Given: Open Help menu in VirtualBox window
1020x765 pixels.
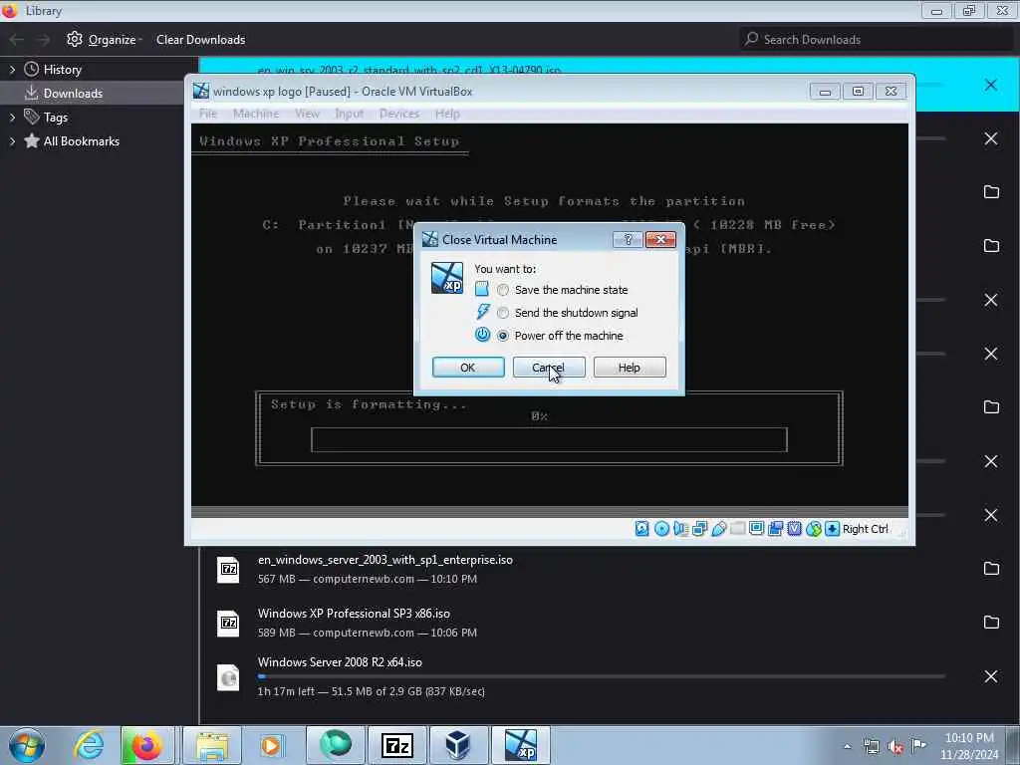Looking at the screenshot, I should point(447,114).
